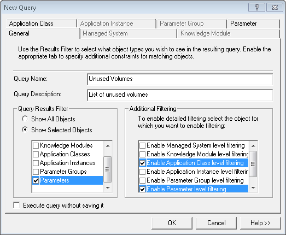Click the Query Description input field
This screenshot has height=235, width=286.
[180, 95]
